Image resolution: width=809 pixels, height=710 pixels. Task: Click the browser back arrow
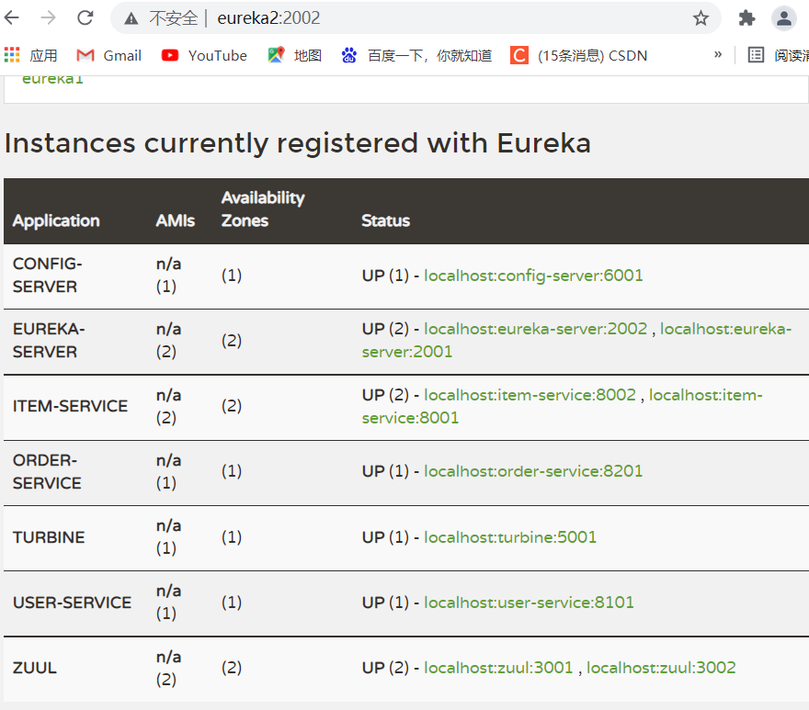click(13, 18)
